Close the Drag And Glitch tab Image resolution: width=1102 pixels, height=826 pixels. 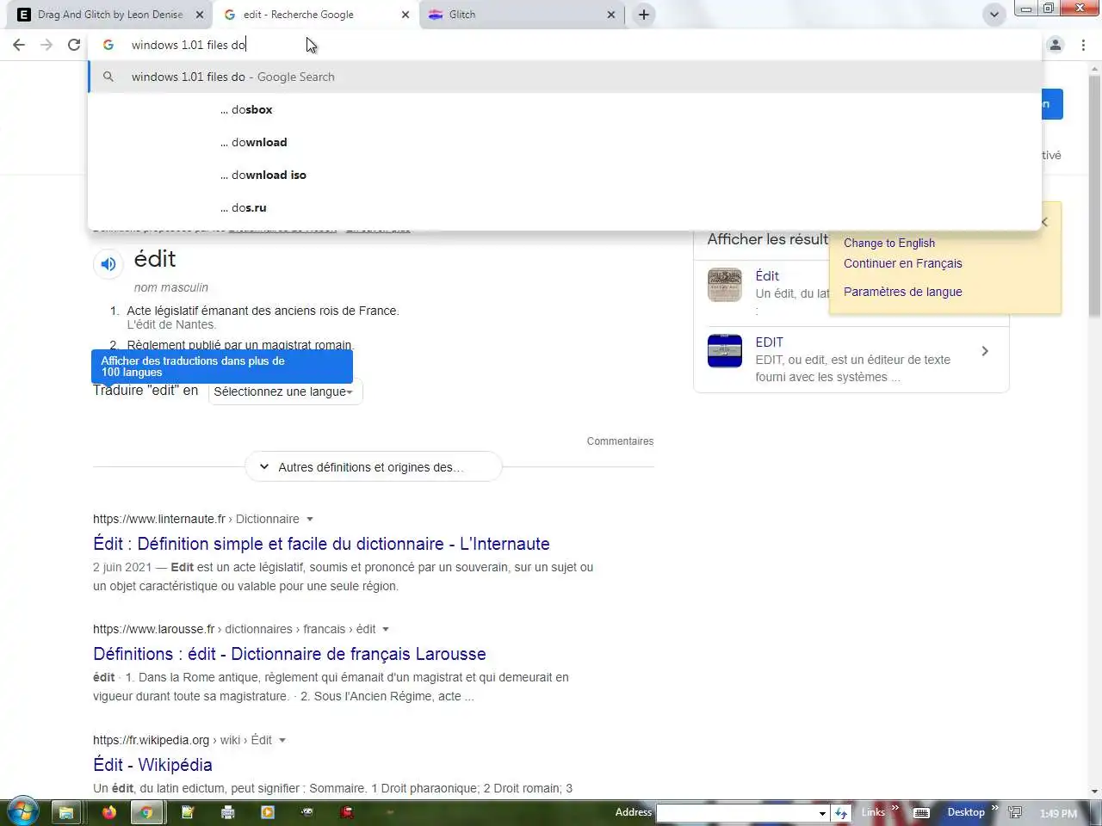pyautogui.click(x=199, y=15)
